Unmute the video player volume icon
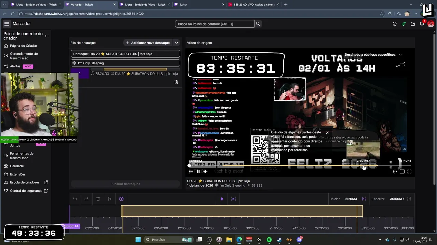 [x=205, y=171]
